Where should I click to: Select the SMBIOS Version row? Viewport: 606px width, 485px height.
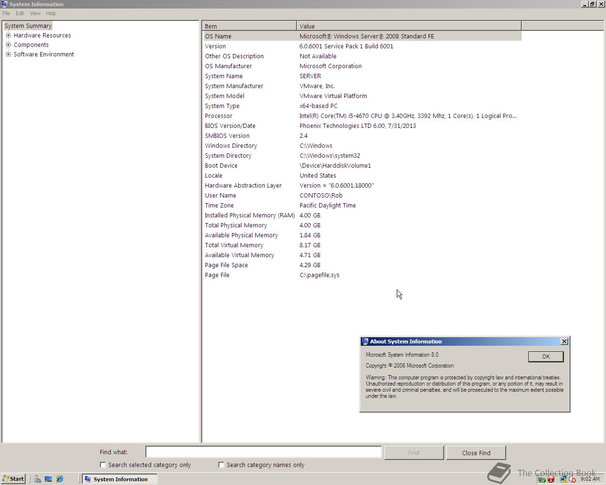click(362, 135)
